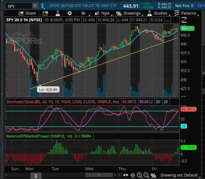The height and width of the screenshot is (179, 205).
Task: Click the 443.91 last price
Action: [x=131, y=6]
